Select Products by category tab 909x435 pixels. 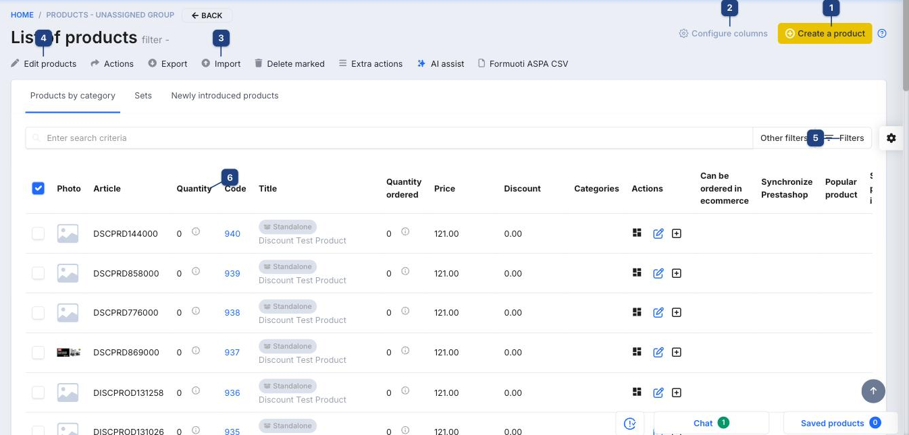73,96
